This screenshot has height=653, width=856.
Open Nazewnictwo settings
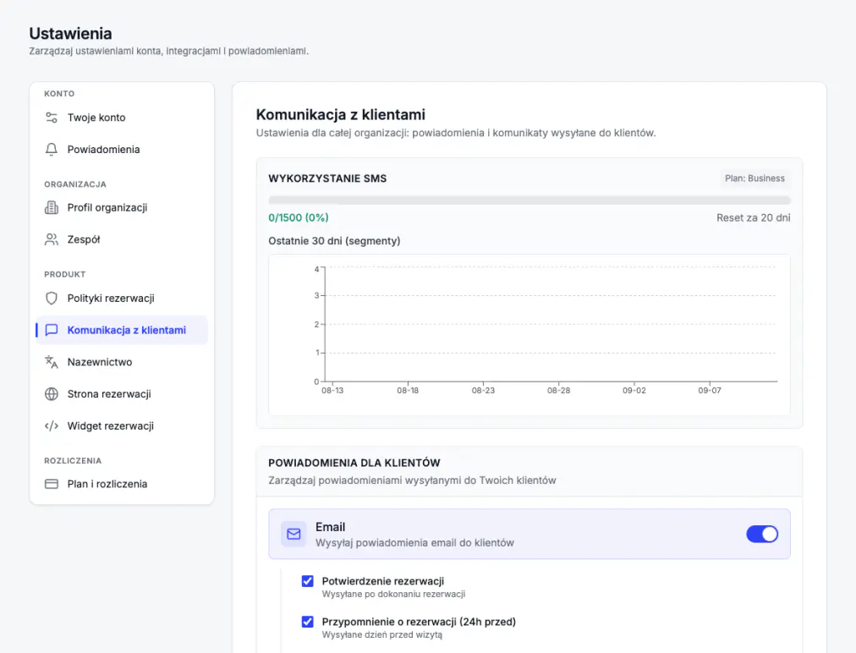[122, 362]
